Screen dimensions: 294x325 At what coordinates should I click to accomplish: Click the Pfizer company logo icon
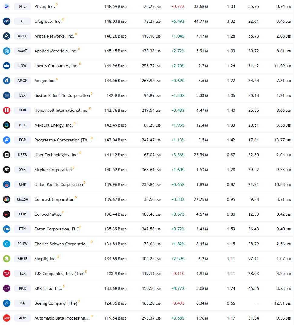(x=7, y=6)
